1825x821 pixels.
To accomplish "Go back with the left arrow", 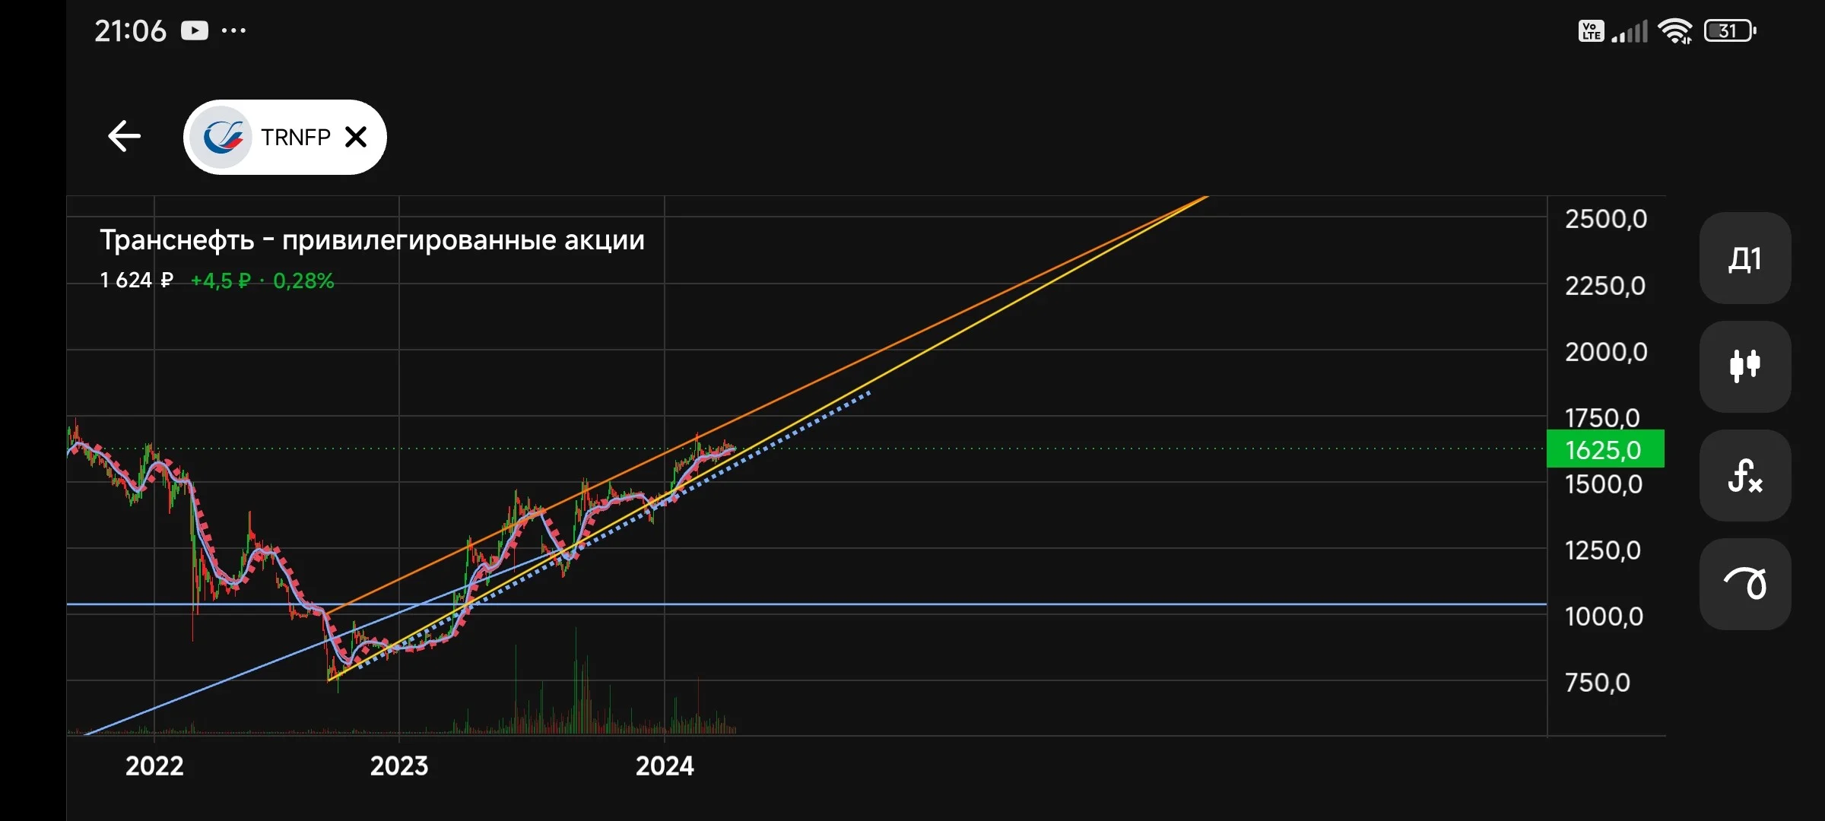I will point(125,137).
